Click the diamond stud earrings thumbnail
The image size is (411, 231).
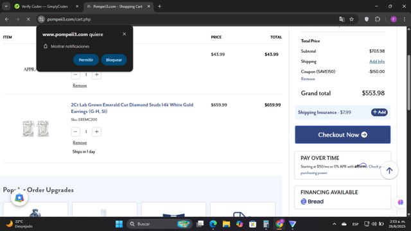(36, 128)
